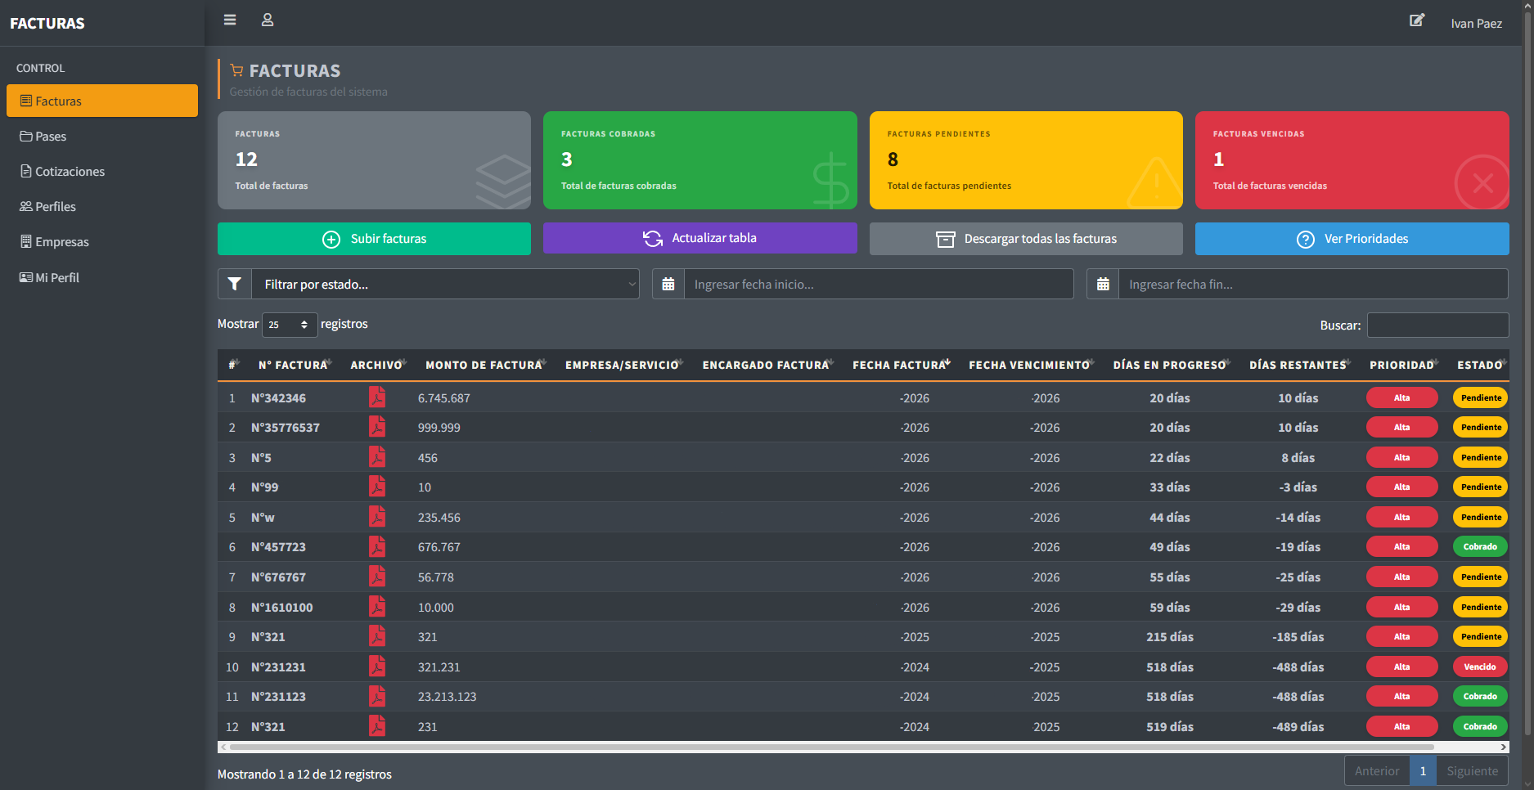Click calendar icon beside fecha fin field
Viewport: 1534px width, 790px height.
click(1103, 284)
